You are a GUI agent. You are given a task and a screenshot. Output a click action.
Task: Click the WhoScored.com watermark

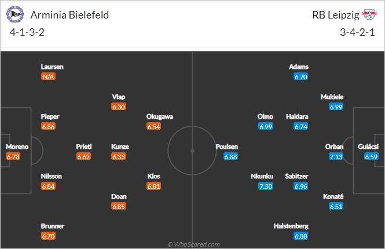click(x=193, y=244)
